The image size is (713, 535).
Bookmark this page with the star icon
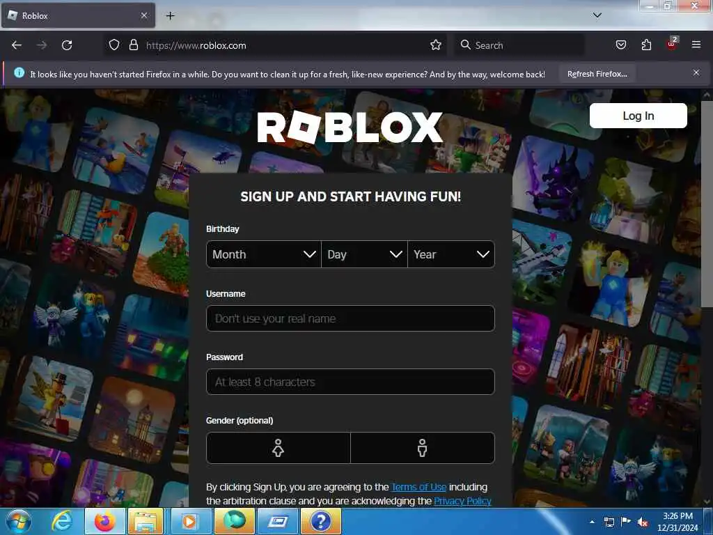click(x=436, y=45)
